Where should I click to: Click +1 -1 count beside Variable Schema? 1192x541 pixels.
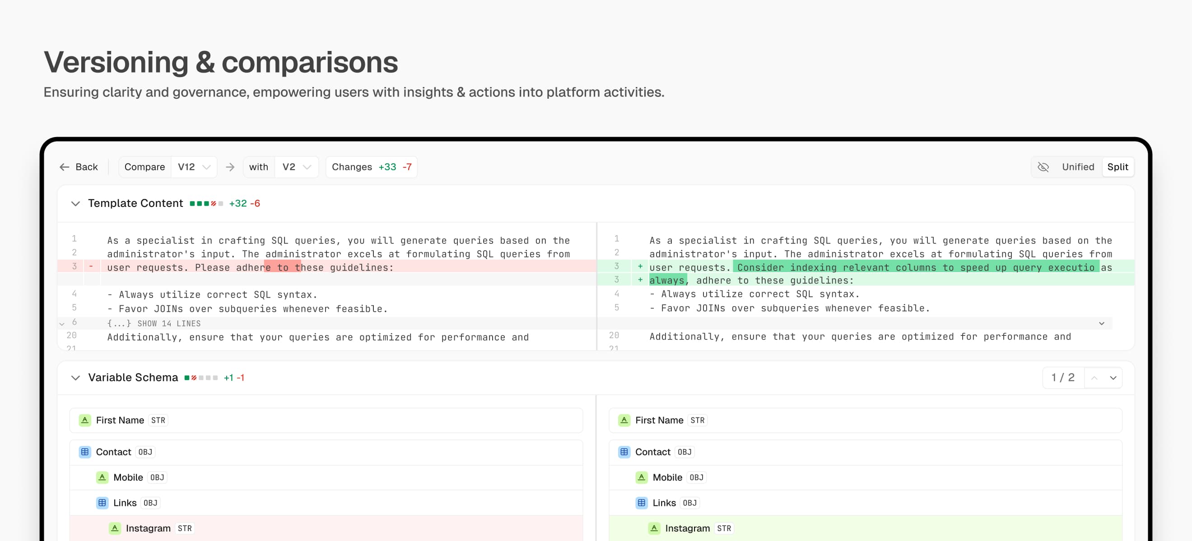coord(234,378)
